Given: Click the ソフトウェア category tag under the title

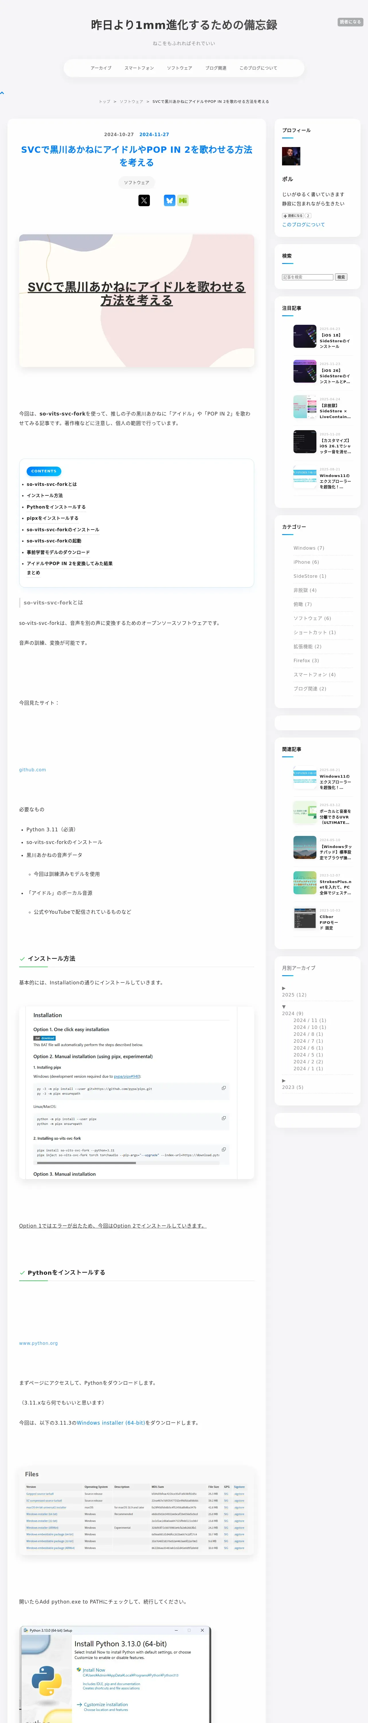Looking at the screenshot, I should [x=136, y=182].
